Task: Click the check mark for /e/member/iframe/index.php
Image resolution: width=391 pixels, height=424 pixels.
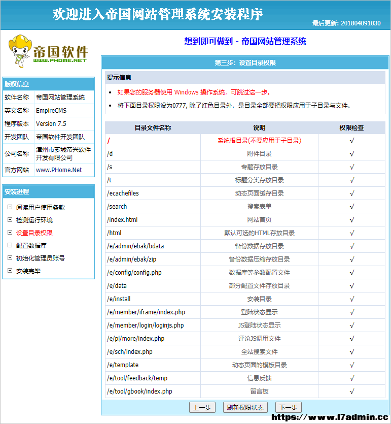Action: coord(351,312)
